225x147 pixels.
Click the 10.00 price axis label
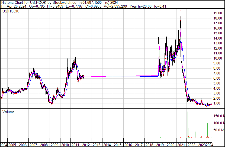tap(218, 58)
